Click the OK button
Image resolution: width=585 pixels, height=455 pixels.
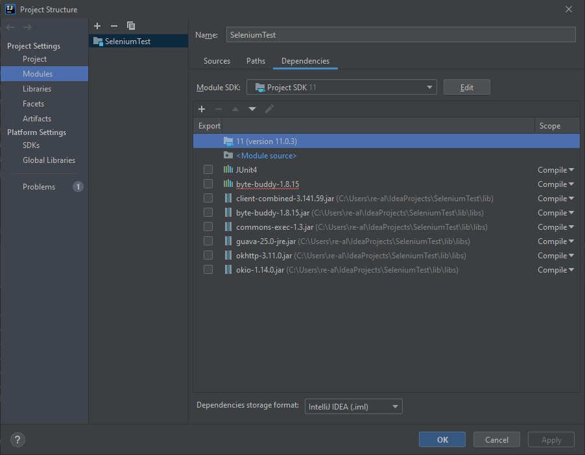tap(442, 439)
